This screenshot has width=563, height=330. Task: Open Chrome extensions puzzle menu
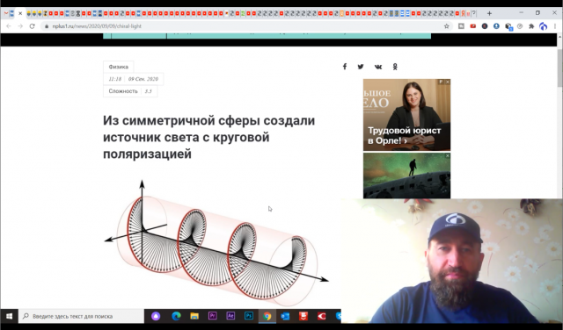531,26
